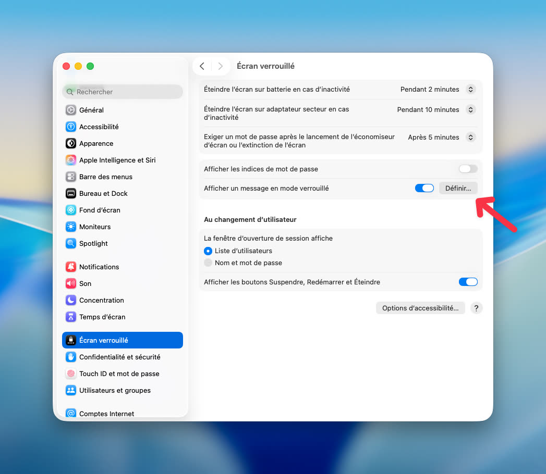Click the Accessibilité icon in sidebar
Viewport: 546px width, 474px height.
[x=71, y=127]
